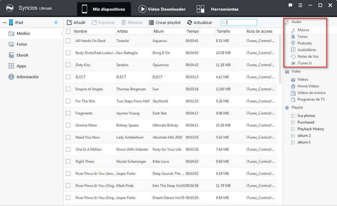Screen dimensions: 337x206
Task: Click the Eliminar trash icon
Action: click(x=124, y=22)
